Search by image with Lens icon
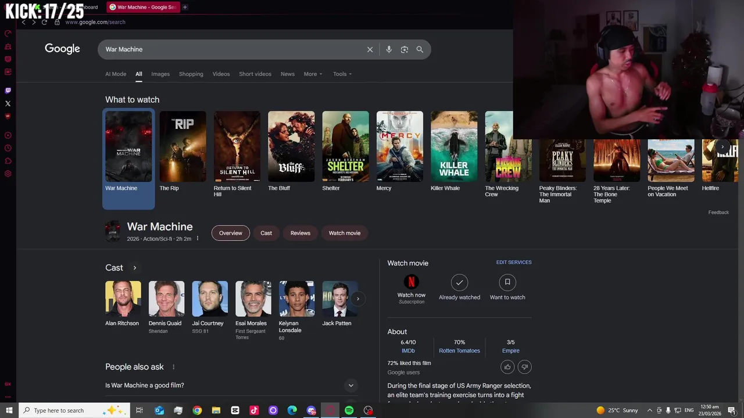Image resolution: width=744 pixels, height=418 pixels. [x=405, y=49]
